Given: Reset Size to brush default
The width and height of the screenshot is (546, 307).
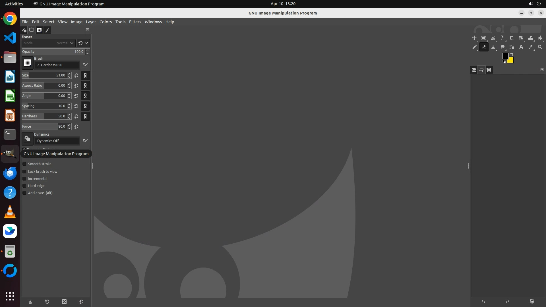Looking at the screenshot, I should [76, 76].
